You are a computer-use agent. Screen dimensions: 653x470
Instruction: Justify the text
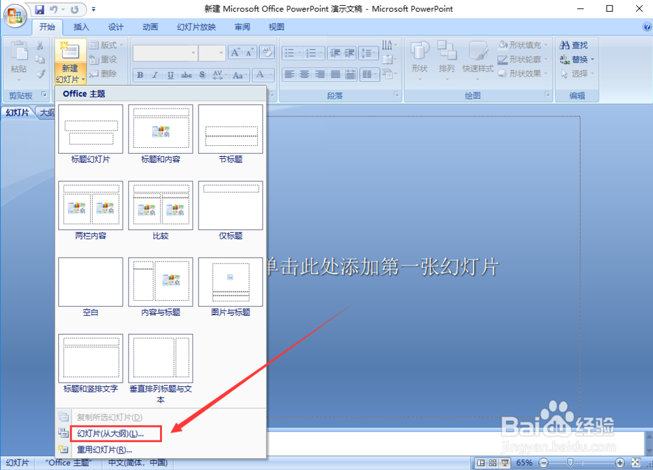[335, 75]
